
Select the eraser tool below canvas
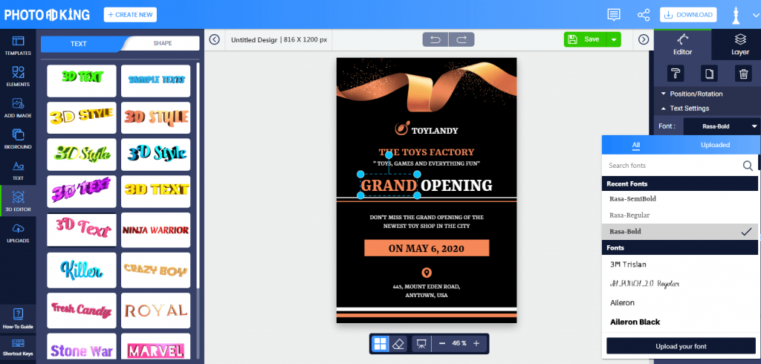398,344
